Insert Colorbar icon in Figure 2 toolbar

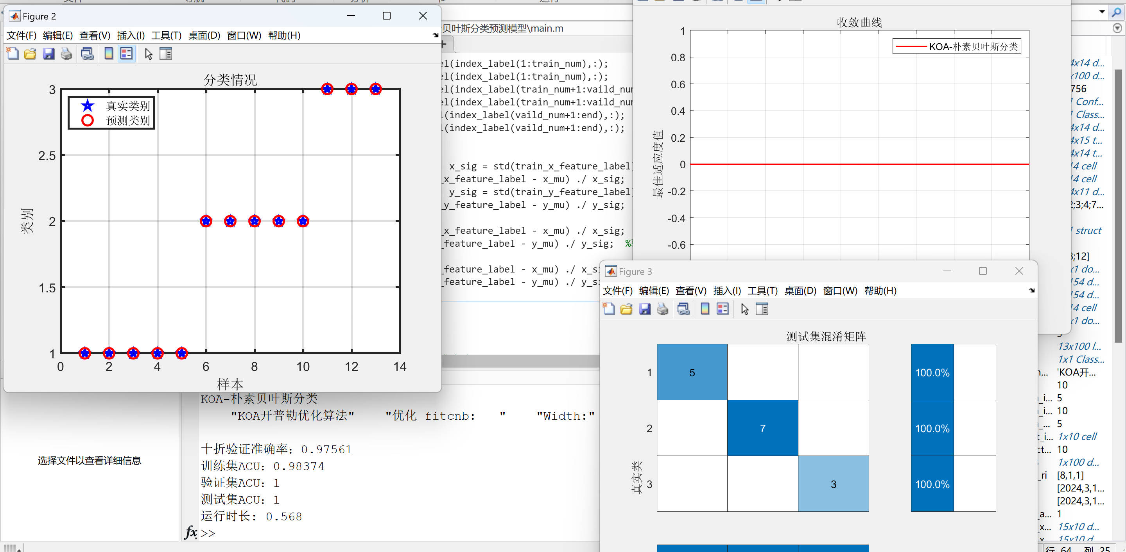click(108, 53)
